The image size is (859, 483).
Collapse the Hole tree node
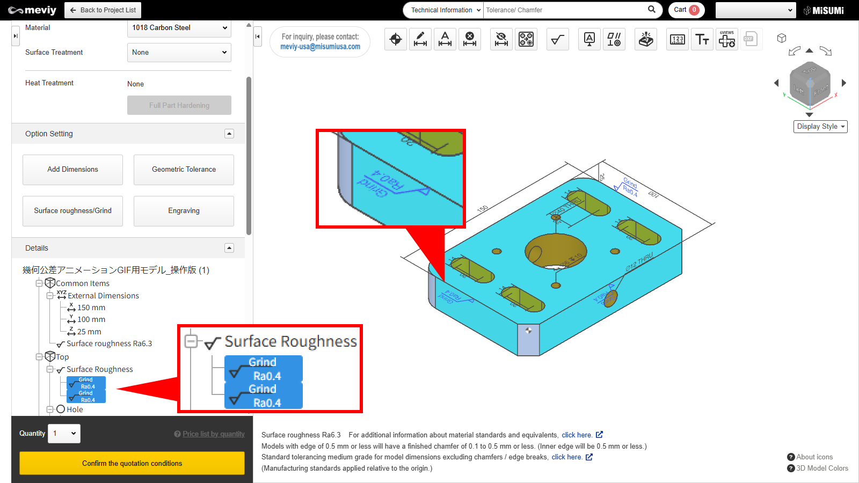click(x=50, y=409)
